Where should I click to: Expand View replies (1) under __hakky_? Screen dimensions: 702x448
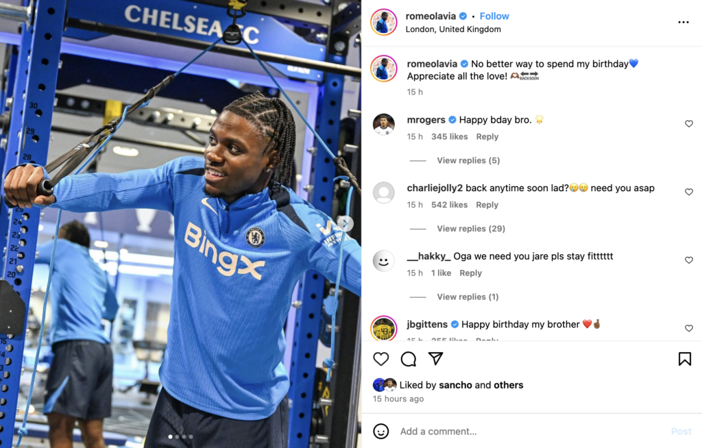pyautogui.click(x=468, y=297)
